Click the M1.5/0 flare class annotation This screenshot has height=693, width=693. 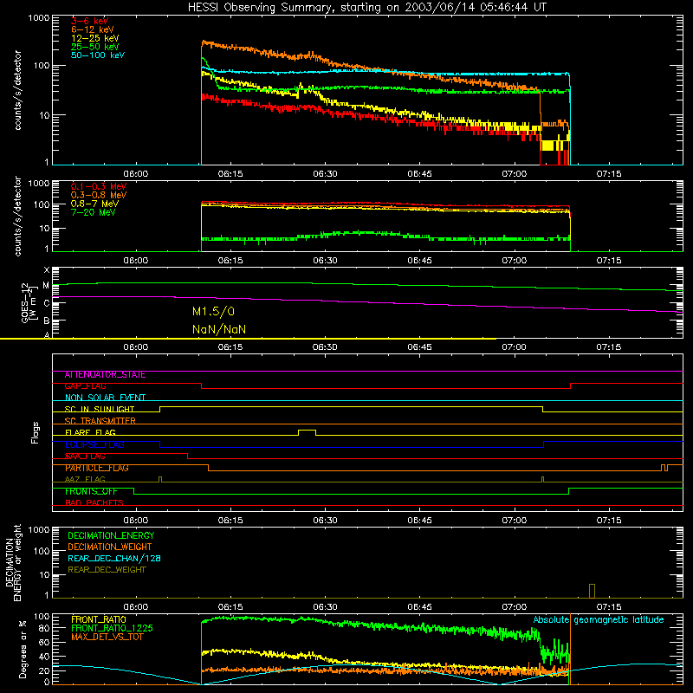point(213,312)
